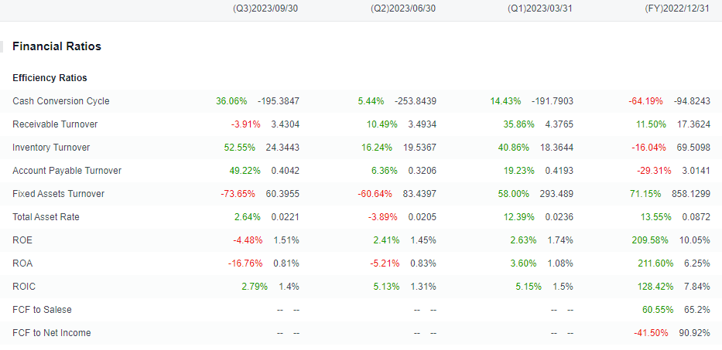Click the Account Payable Turnover row label
This screenshot has height=350, width=722.
[67, 171]
